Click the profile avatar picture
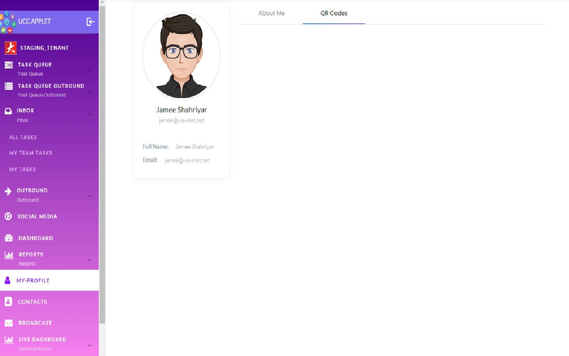Image resolution: width=569 pixels, height=356 pixels. tap(181, 56)
